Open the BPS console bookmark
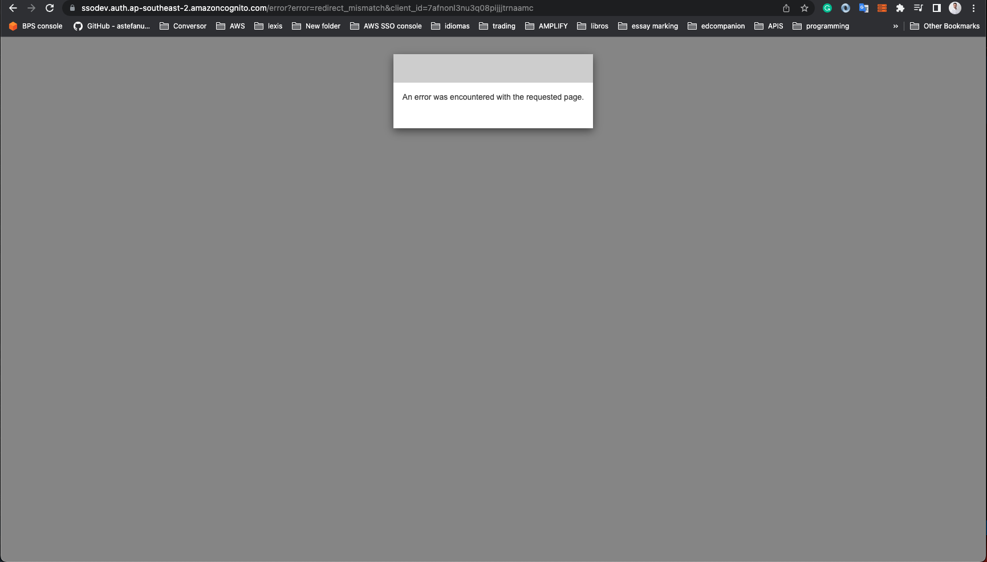This screenshot has height=562, width=987. pyautogui.click(x=35, y=26)
